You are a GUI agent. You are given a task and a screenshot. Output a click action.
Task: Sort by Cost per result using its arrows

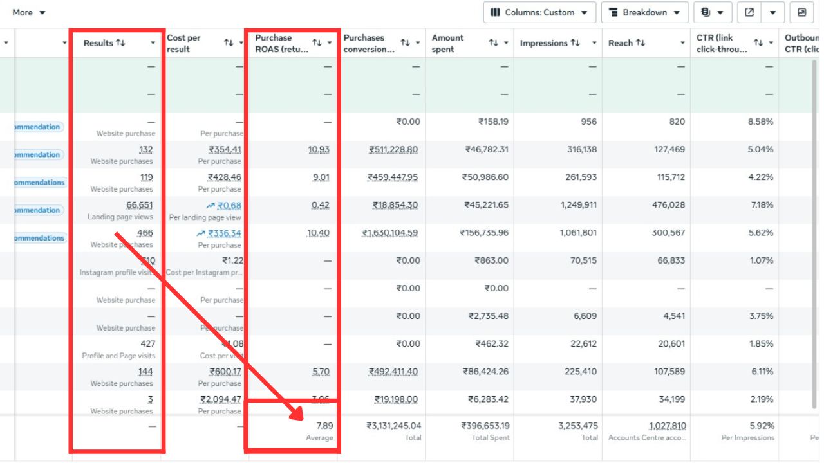tap(229, 43)
